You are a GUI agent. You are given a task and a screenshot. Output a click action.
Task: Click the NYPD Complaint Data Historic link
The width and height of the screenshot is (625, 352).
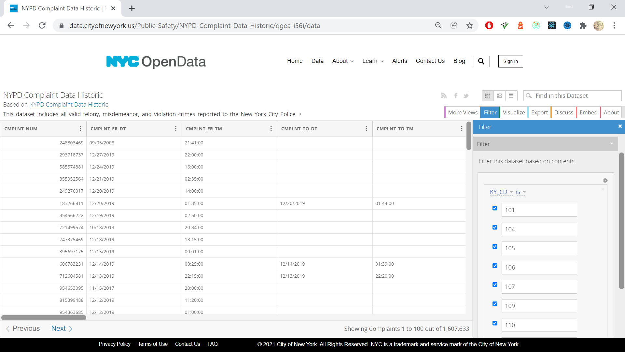point(69,104)
